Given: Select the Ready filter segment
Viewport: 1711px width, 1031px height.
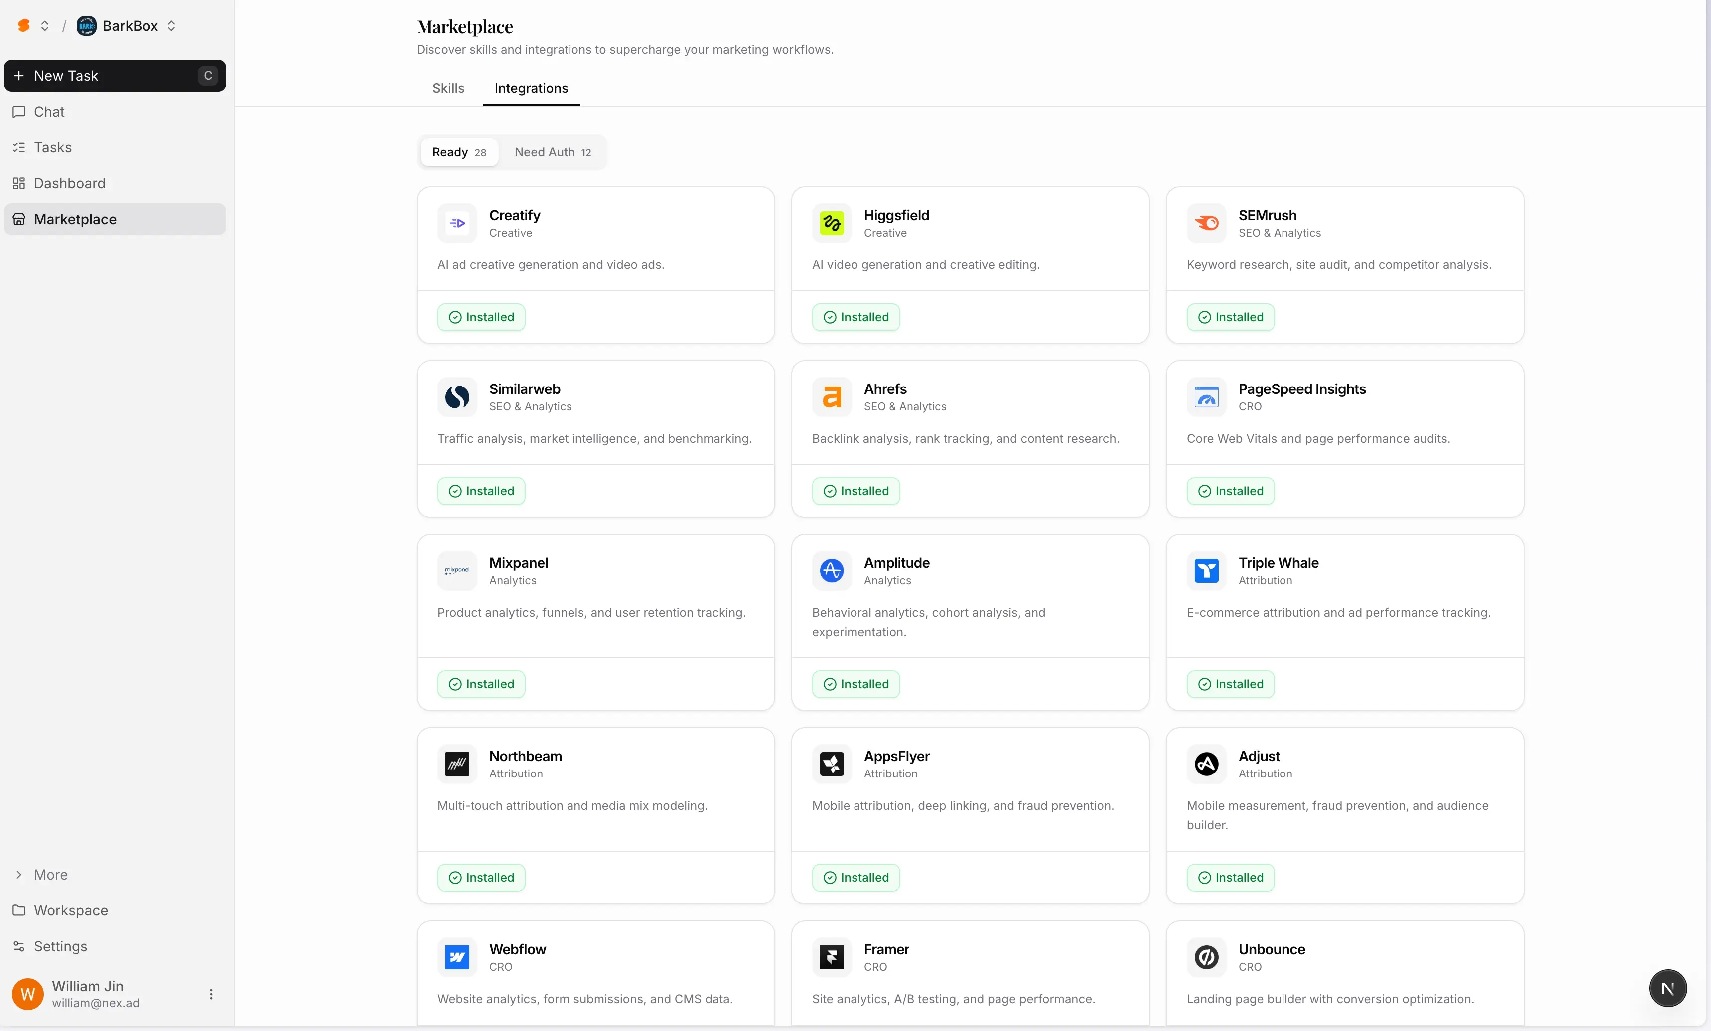Looking at the screenshot, I should [458, 152].
